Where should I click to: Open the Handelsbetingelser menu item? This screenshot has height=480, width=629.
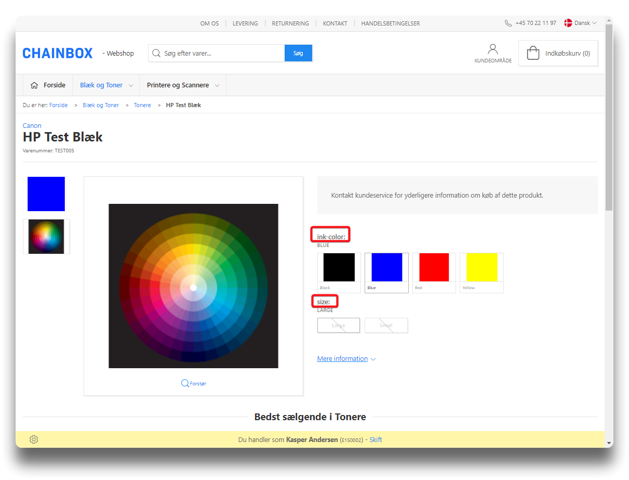pos(390,23)
